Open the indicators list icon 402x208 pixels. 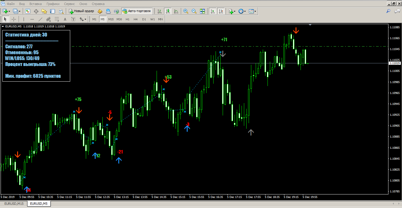(x=231, y=11)
